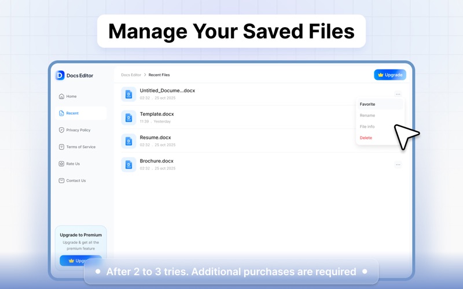Select the Untitled_Docume...docx file name
The width and height of the screenshot is (463, 289).
[167, 91]
